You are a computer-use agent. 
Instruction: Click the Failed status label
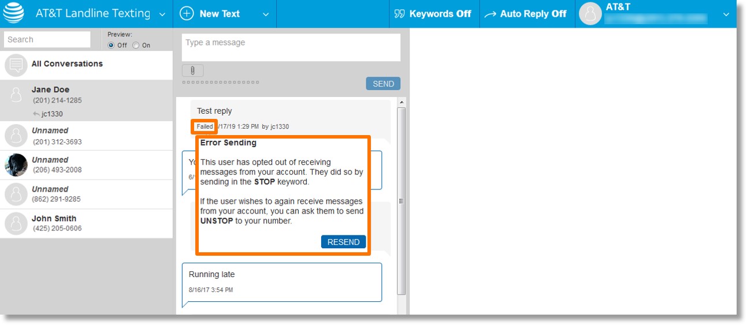(x=205, y=126)
